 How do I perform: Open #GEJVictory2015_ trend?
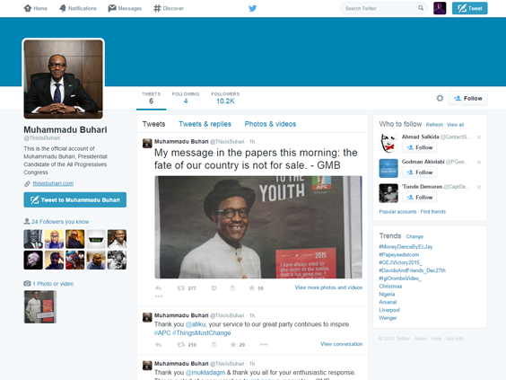click(400, 262)
